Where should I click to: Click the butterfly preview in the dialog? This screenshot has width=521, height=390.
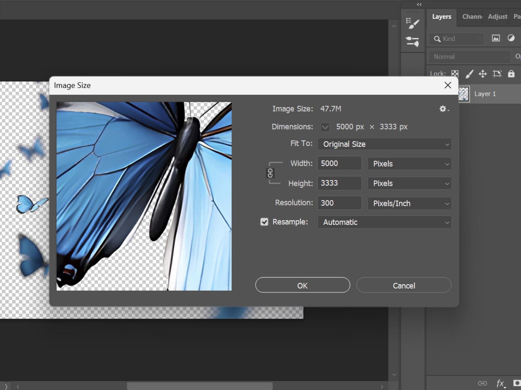point(144,196)
